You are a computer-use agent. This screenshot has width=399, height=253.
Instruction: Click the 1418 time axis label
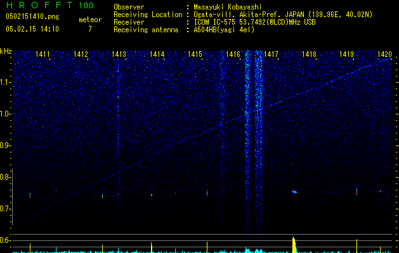point(309,54)
